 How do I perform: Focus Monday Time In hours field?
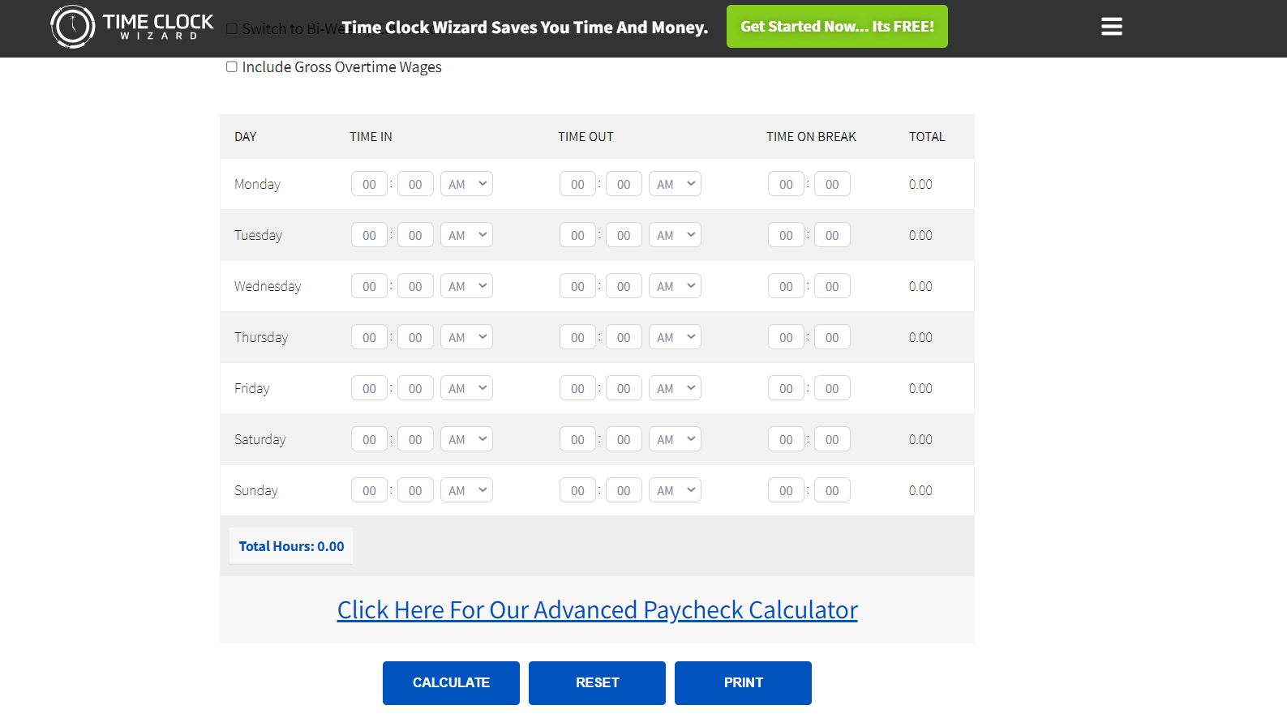click(x=369, y=184)
